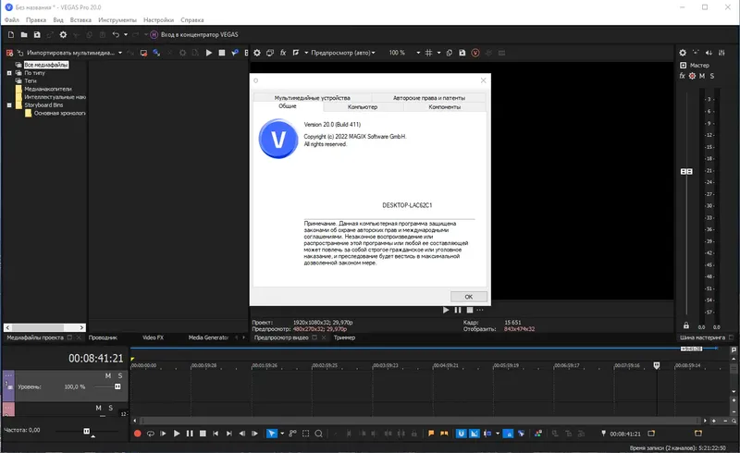Open the Вставка menu

tap(80, 19)
